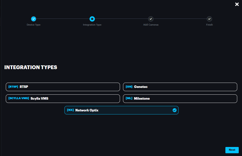242x156 pixels.
Task: Click the [GN] tag badge
Action: 129,87
